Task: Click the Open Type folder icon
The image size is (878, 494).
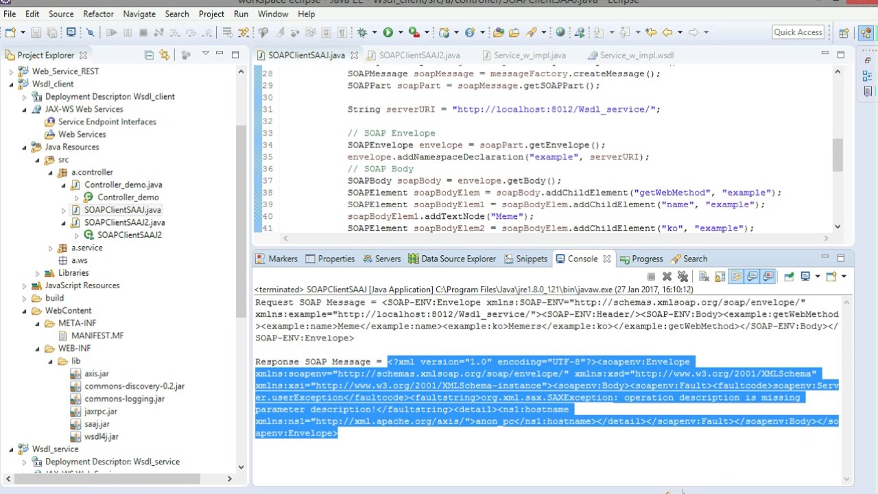Action: pyautogui.click(x=498, y=32)
